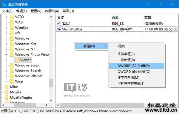Expand the Windows Search key
Image resolution: width=179 pixels, height=114 pixels.
click(6, 71)
